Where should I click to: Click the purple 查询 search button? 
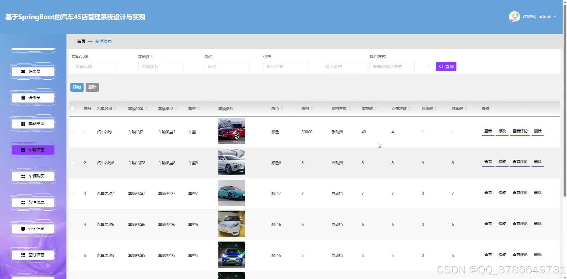pos(446,67)
